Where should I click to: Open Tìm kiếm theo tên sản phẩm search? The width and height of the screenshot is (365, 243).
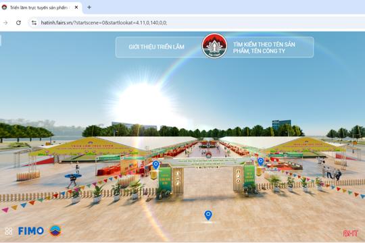click(264, 48)
